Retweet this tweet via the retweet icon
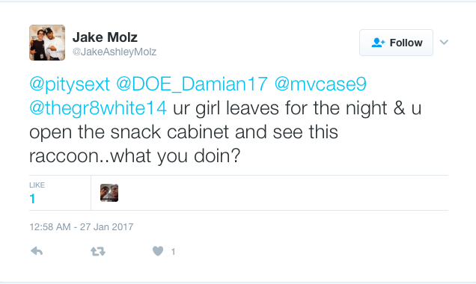Image resolution: width=476 pixels, height=284 pixels. (x=98, y=251)
